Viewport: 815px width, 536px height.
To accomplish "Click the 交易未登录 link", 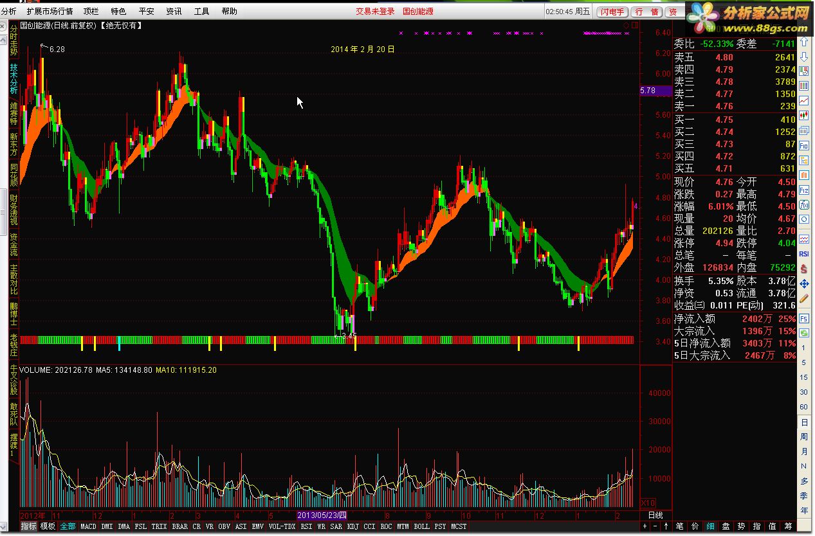I will tap(375, 11).
